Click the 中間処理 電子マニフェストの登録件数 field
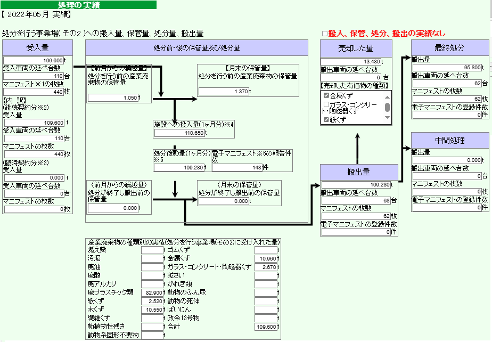This screenshot has height=342, width=492. coord(447,207)
